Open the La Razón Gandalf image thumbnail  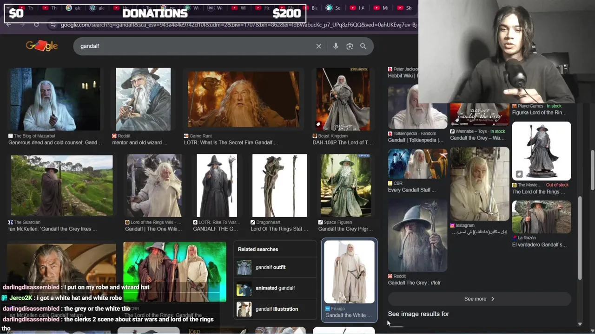point(542,217)
